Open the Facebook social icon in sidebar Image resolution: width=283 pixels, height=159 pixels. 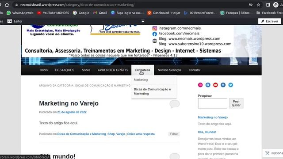point(208,85)
